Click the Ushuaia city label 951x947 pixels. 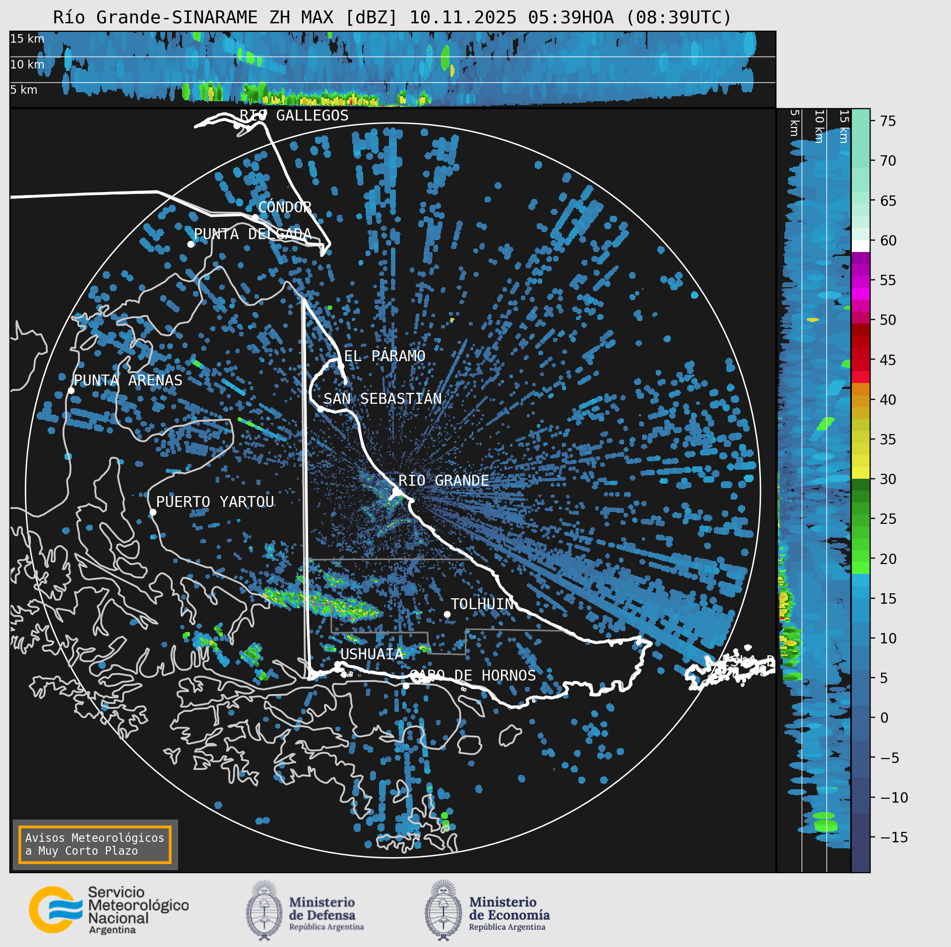pos(372,654)
